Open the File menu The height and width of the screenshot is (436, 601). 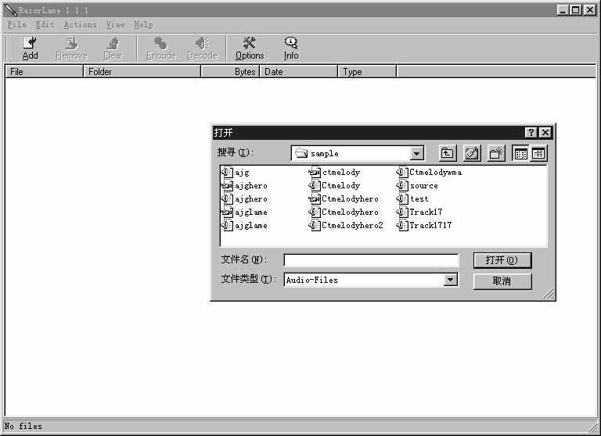[17, 24]
